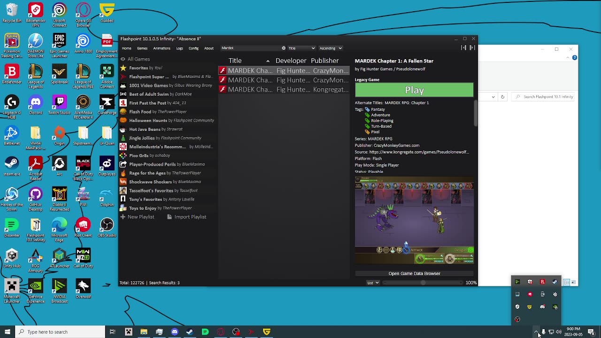601x338 pixels.
Task: Select the Flashpoint 10.1 Infinity desktop icon
Action: pyautogui.click(x=35, y=230)
